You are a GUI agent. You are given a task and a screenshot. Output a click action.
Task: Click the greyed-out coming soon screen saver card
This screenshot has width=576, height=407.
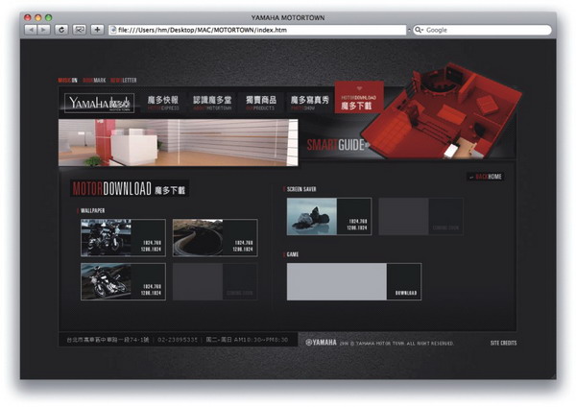(x=421, y=216)
